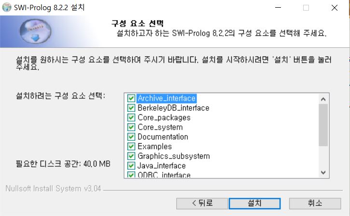The height and width of the screenshot is (216, 350).
Task: Click the component list scroll up arrow
Action: coord(323,99)
